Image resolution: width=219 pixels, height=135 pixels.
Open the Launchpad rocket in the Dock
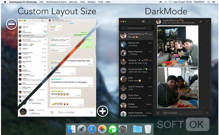[82, 129]
